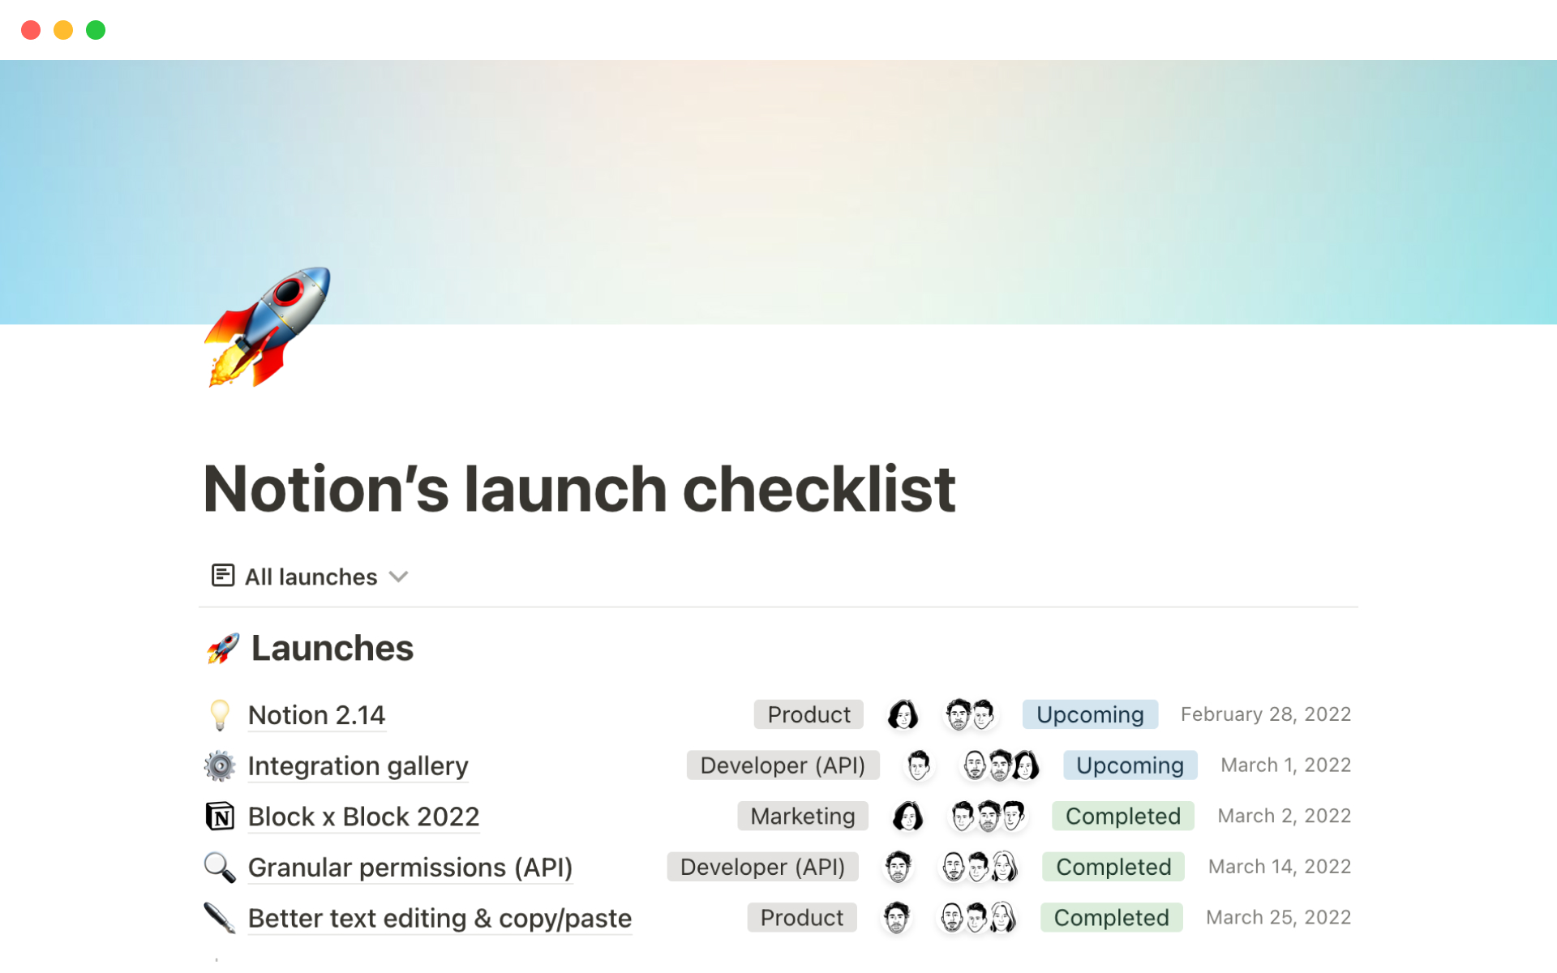Image resolution: width=1557 pixels, height=973 pixels.
Task: Click the gear icon for Integration gallery
Action: coord(220,765)
